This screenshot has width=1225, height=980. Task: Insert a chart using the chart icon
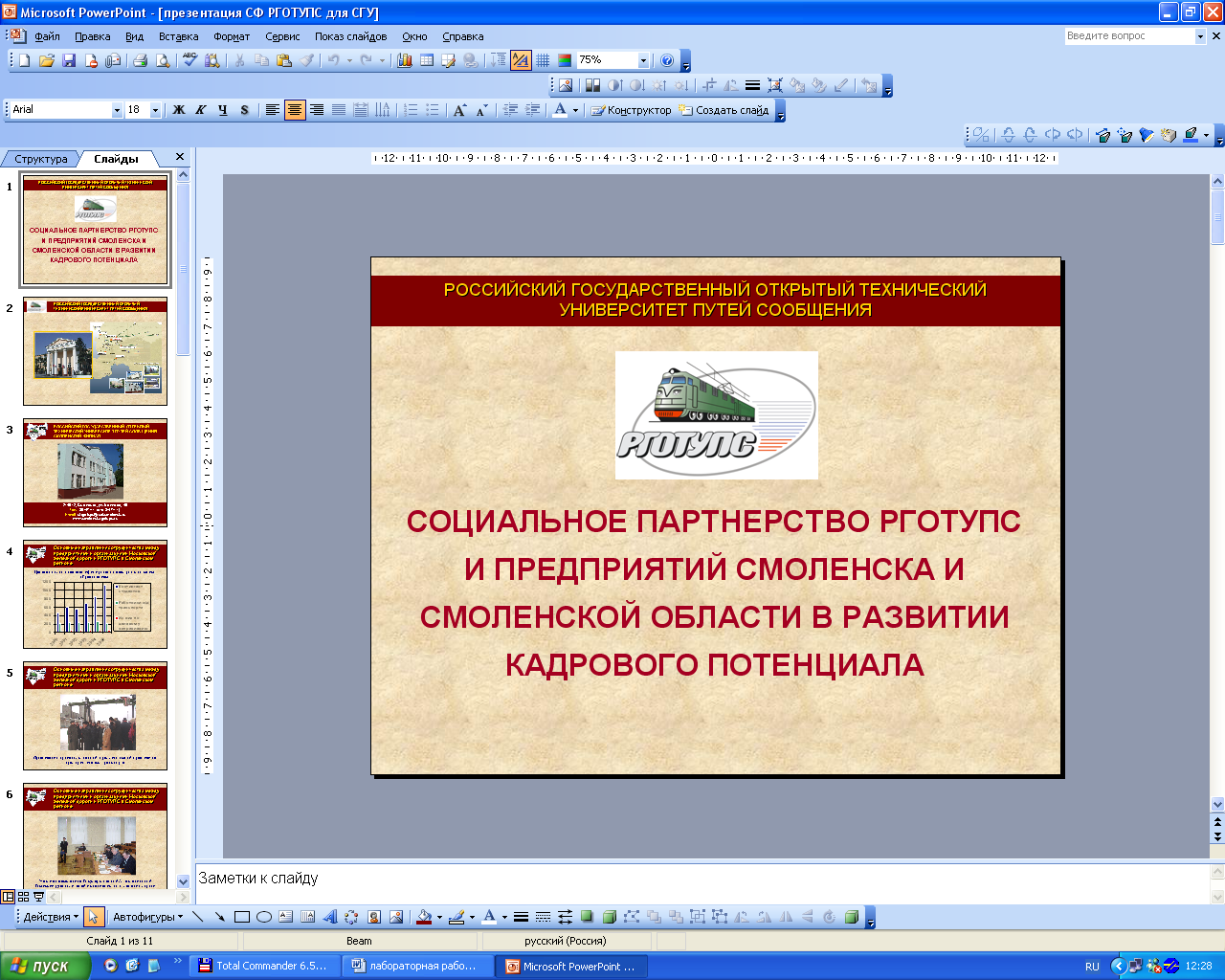click(x=405, y=60)
